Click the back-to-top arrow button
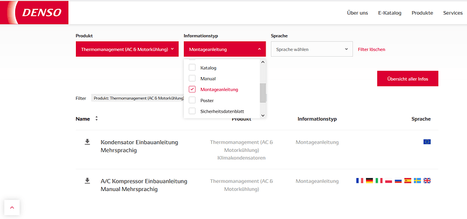 12,207
